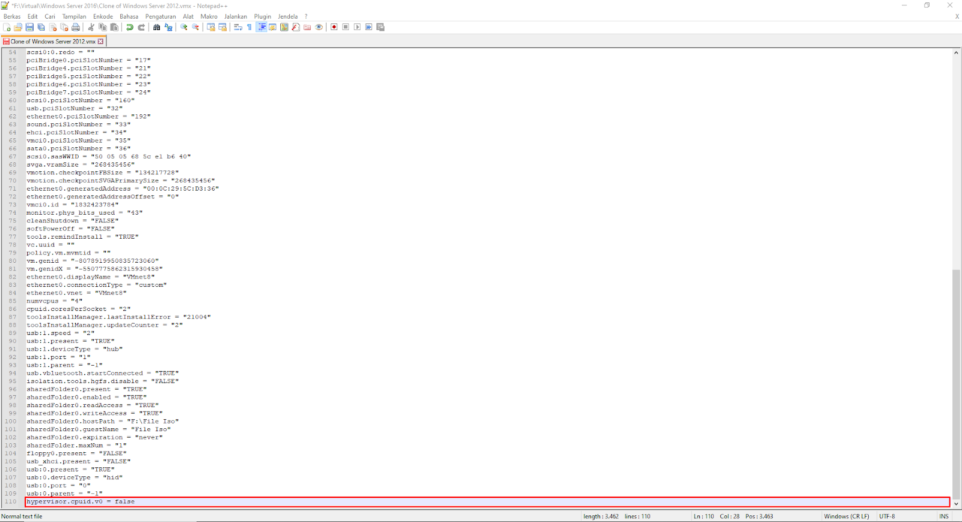This screenshot has height=522, width=962.
Task: Click the Open file toolbar icon
Action: click(x=18, y=27)
